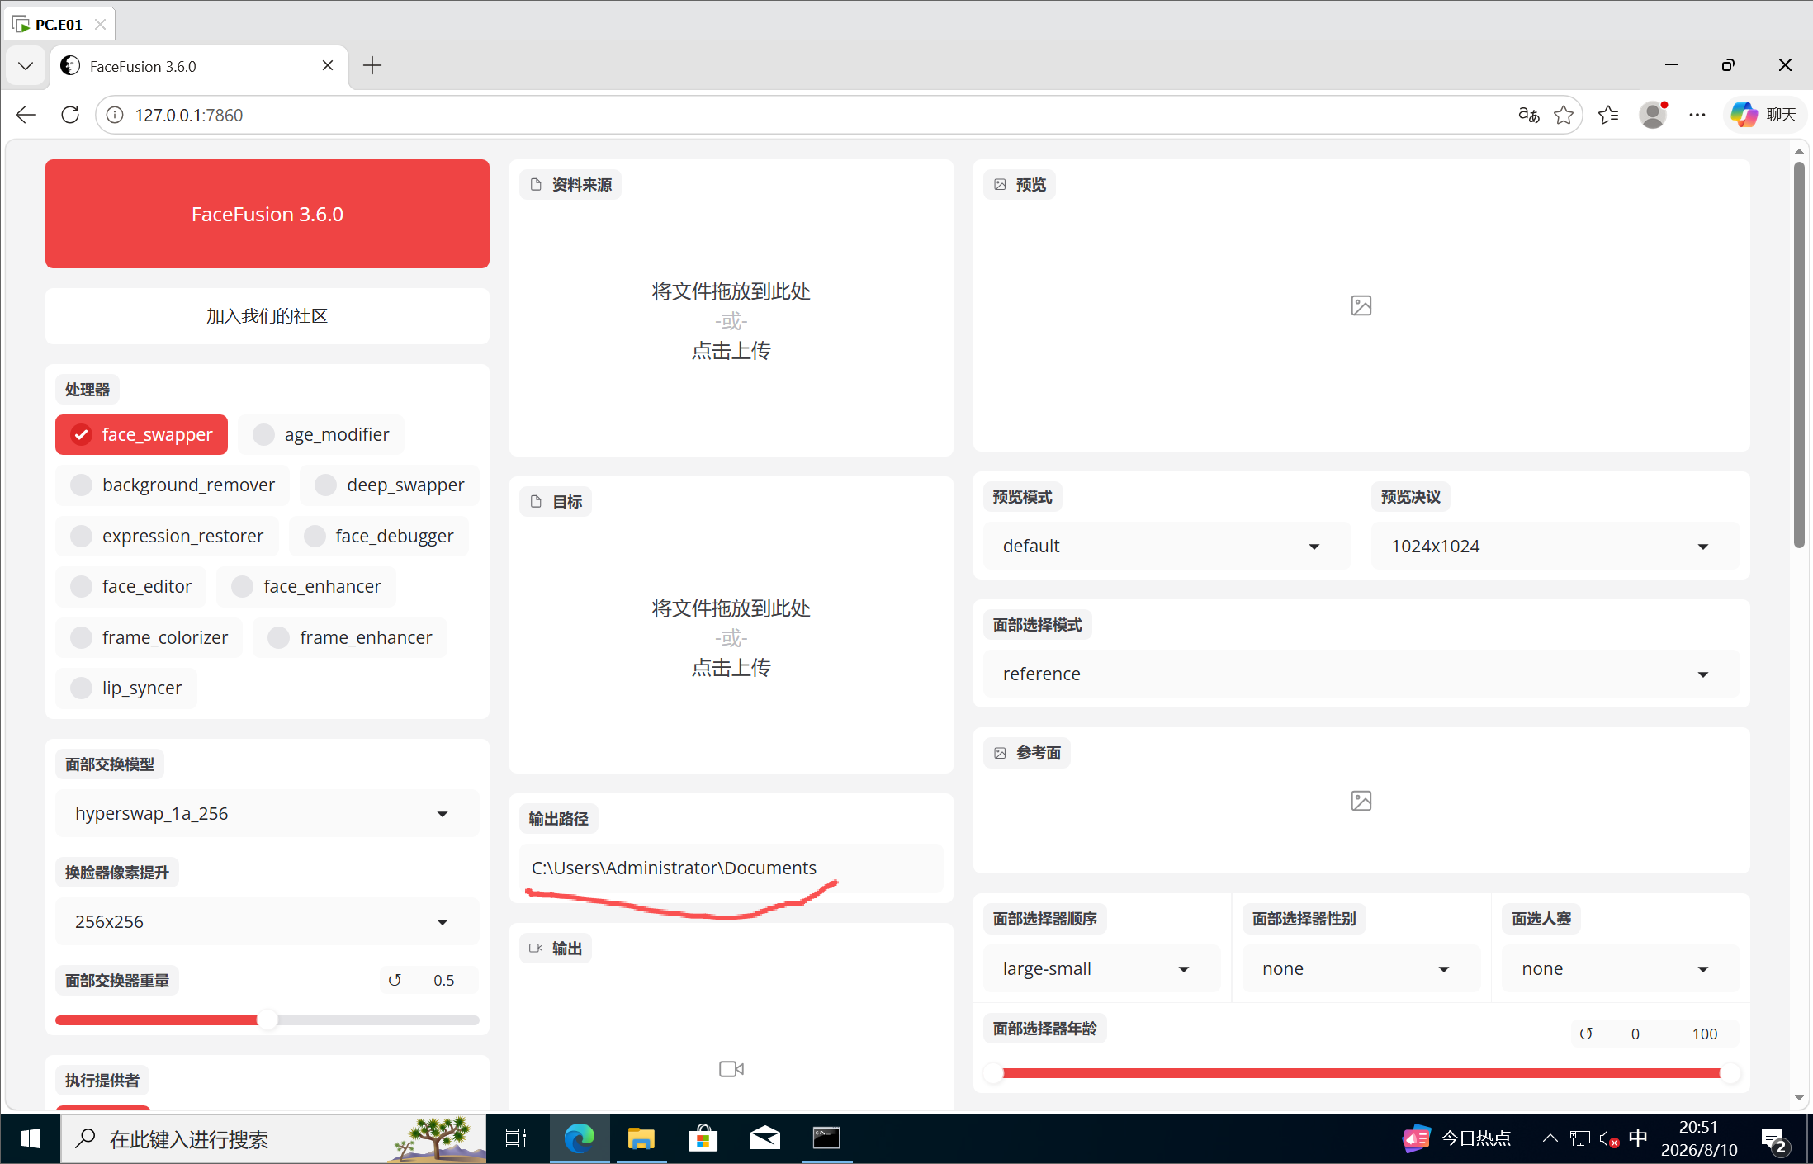1813x1164 pixels.
Task: Adjust the 面部交换器重量 slider handle
Action: (x=267, y=1020)
